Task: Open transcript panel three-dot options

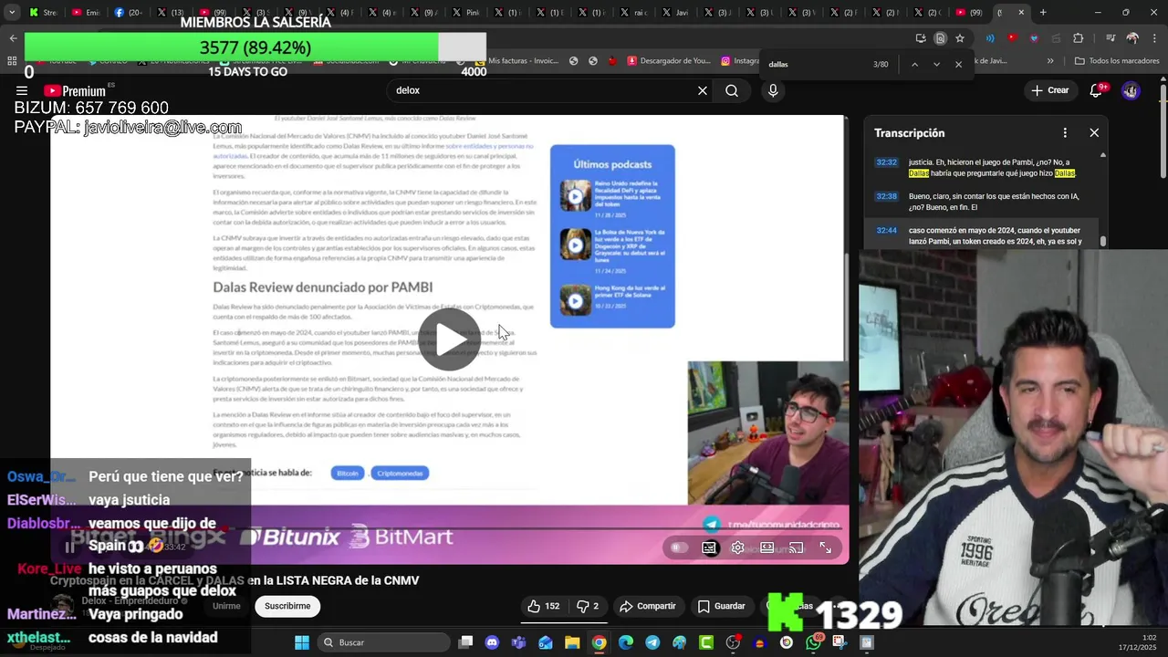Action: (x=1065, y=133)
